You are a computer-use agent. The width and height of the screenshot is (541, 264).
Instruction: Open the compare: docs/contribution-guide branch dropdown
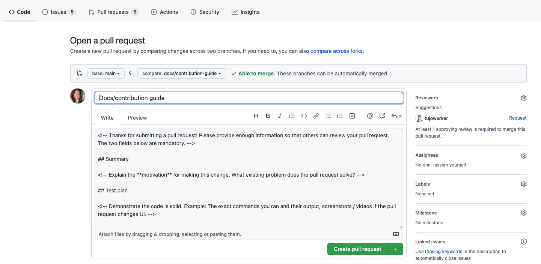click(x=181, y=73)
